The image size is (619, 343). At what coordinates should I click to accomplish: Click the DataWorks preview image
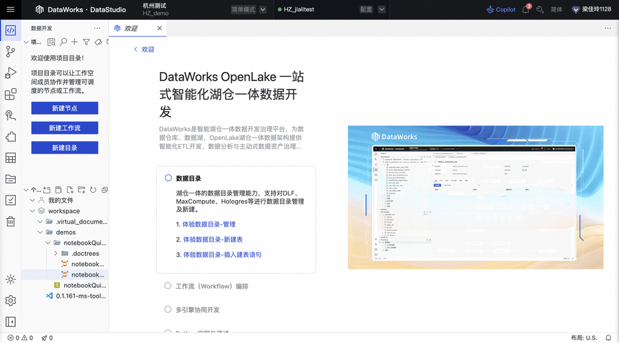pyautogui.click(x=475, y=198)
